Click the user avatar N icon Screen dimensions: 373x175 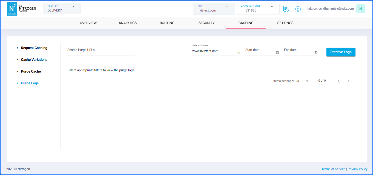pos(360,9)
